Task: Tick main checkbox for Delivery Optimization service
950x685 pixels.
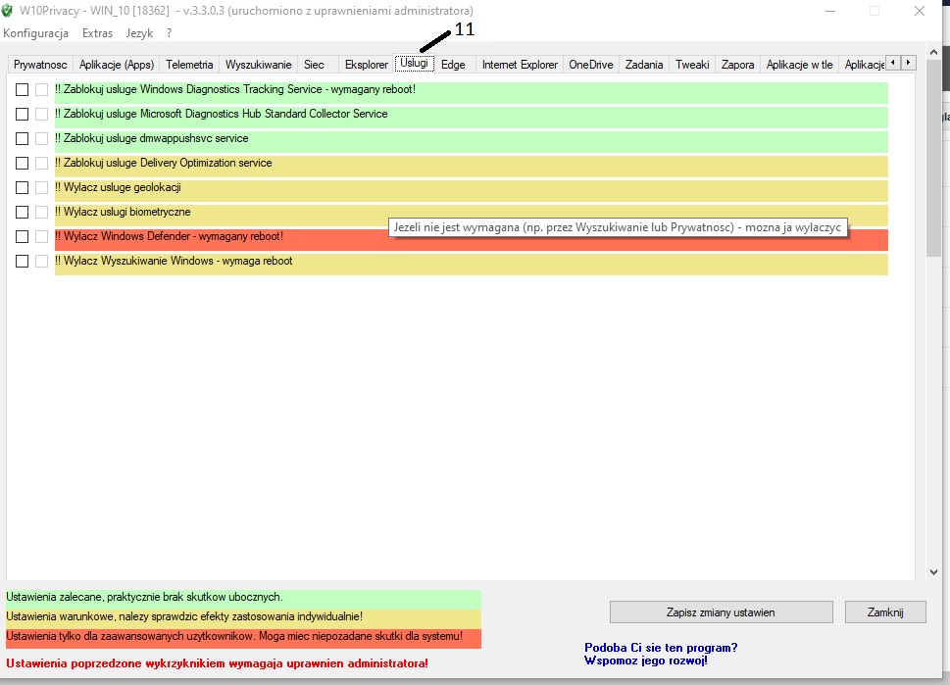Action: tap(22, 163)
